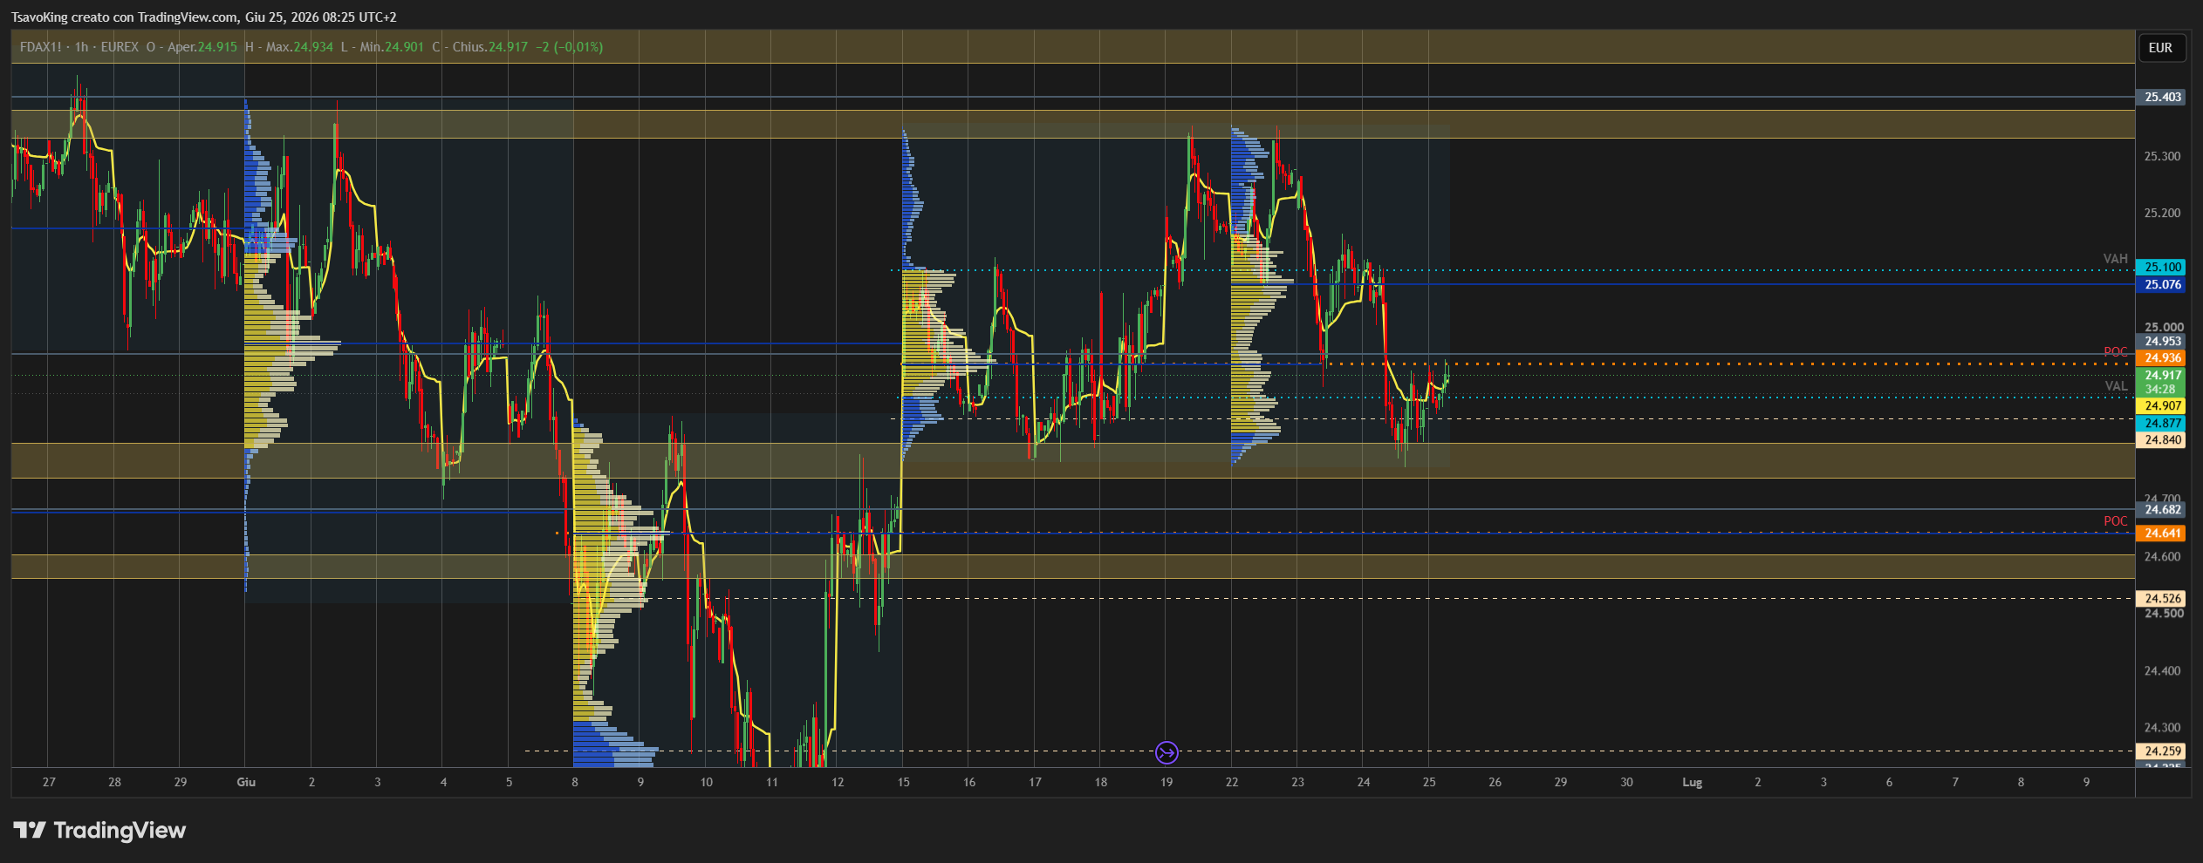Click date 12 on the time axis
Screen dimensions: 2203x863
click(x=838, y=783)
